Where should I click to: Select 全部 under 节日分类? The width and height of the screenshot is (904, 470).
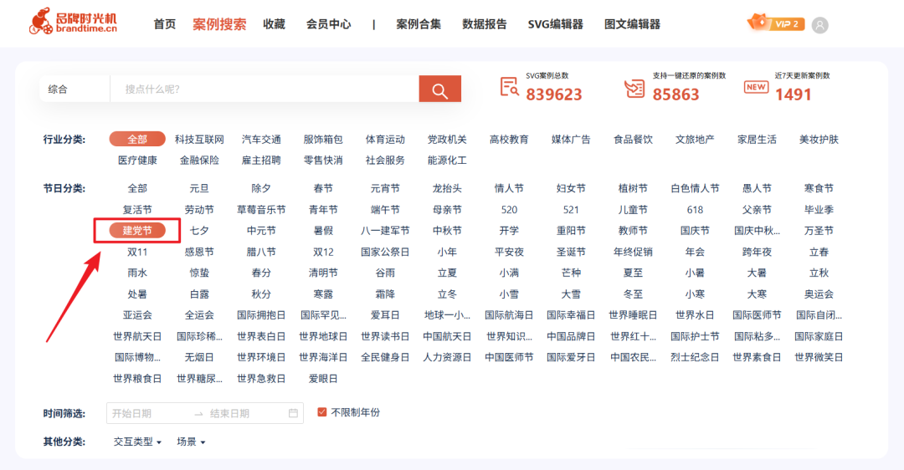click(137, 188)
